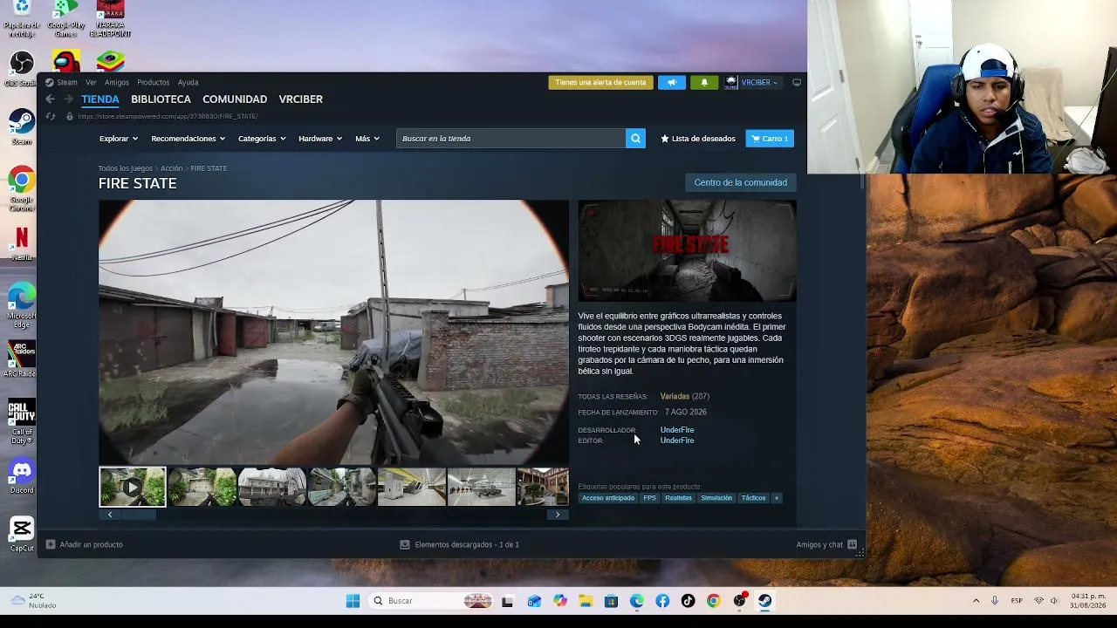Open Outlook from the taskbar

[534, 601]
